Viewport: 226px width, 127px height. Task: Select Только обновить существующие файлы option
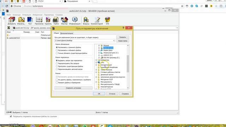[x=57, y=53]
